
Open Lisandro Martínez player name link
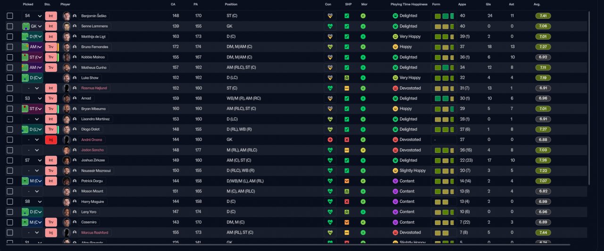click(96, 119)
